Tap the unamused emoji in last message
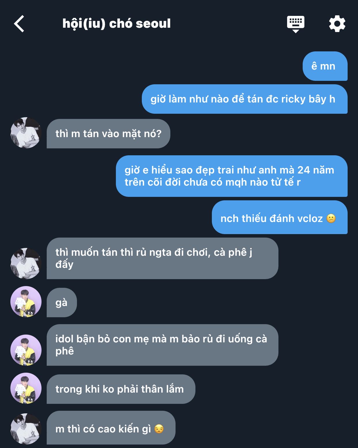Image resolution: width=358 pixels, height=448 pixels. pos(159,429)
